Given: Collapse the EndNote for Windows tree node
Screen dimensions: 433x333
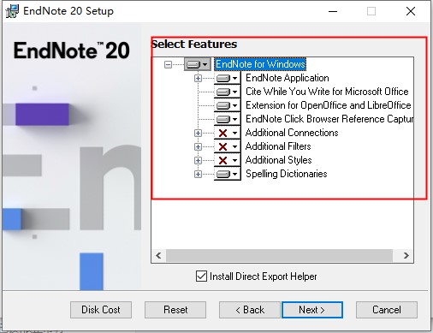Looking at the screenshot, I should (168, 64).
